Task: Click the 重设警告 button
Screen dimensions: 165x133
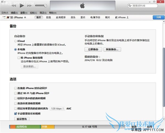Action: click(22, 119)
